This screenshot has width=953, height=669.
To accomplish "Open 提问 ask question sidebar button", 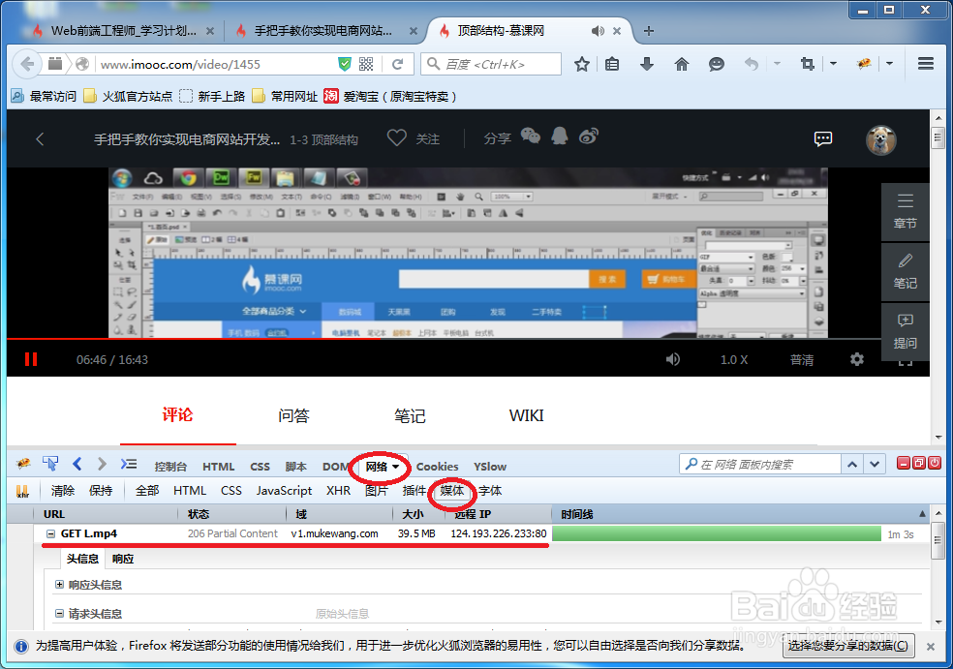I will point(905,332).
